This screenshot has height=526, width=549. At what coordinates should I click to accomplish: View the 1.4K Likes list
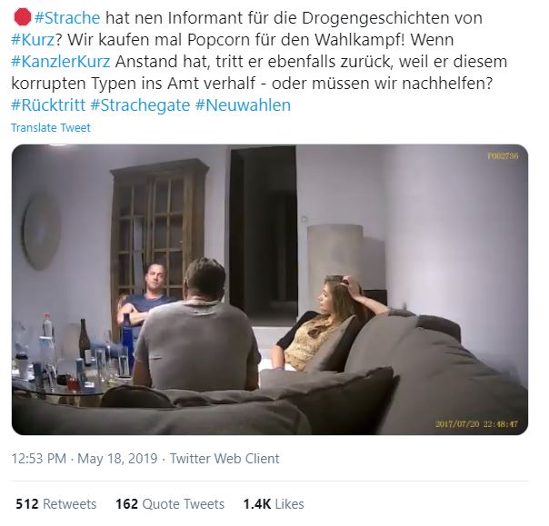tap(274, 503)
